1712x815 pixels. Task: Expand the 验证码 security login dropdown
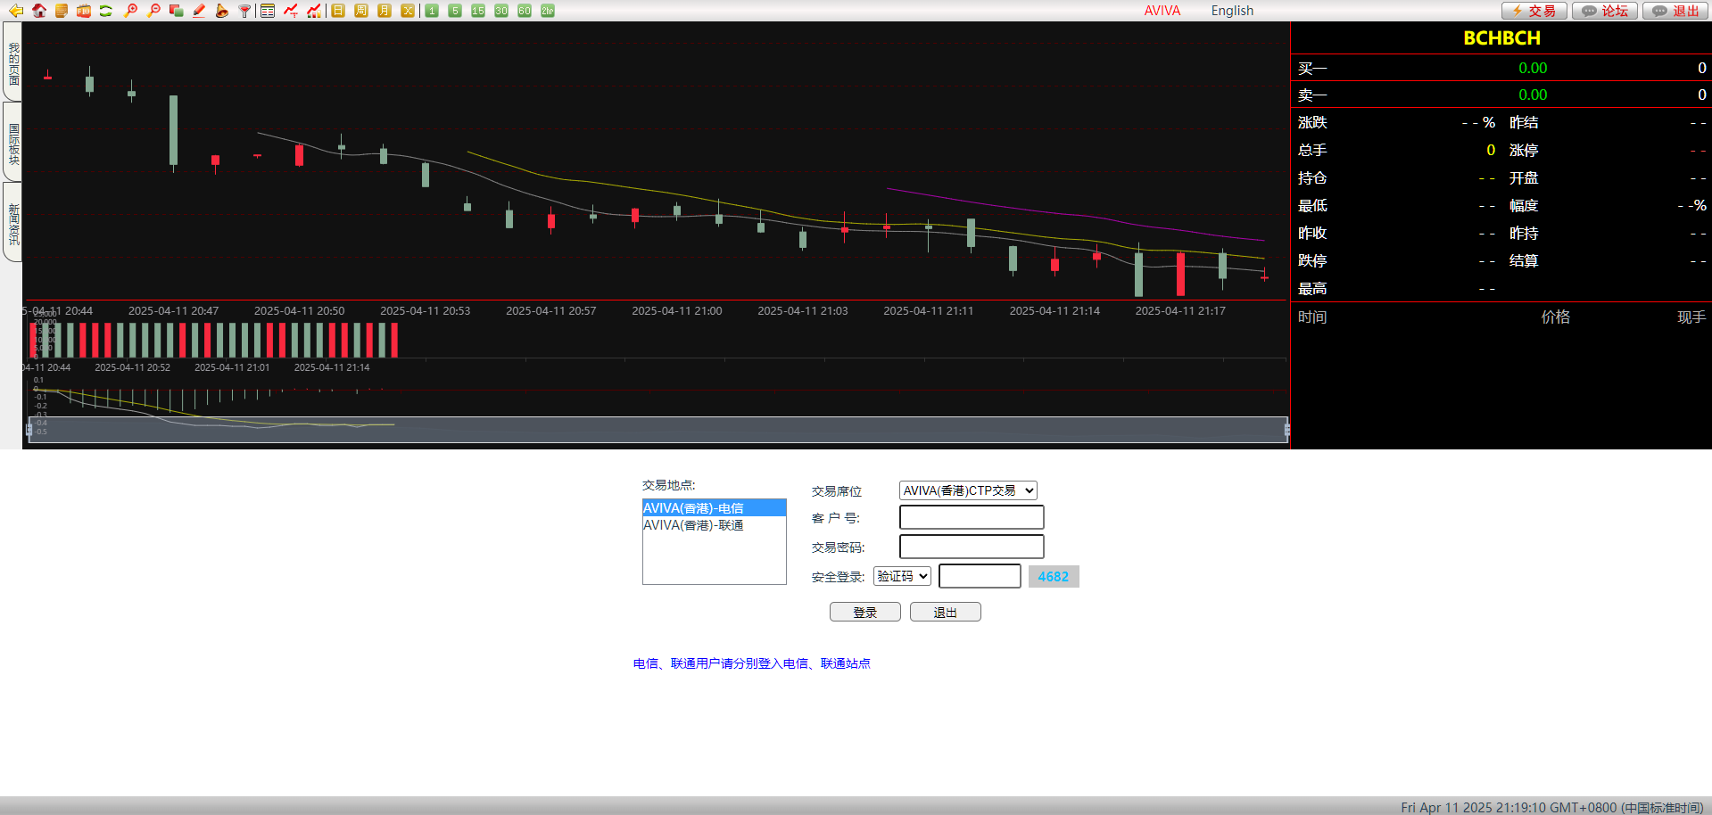[902, 576]
